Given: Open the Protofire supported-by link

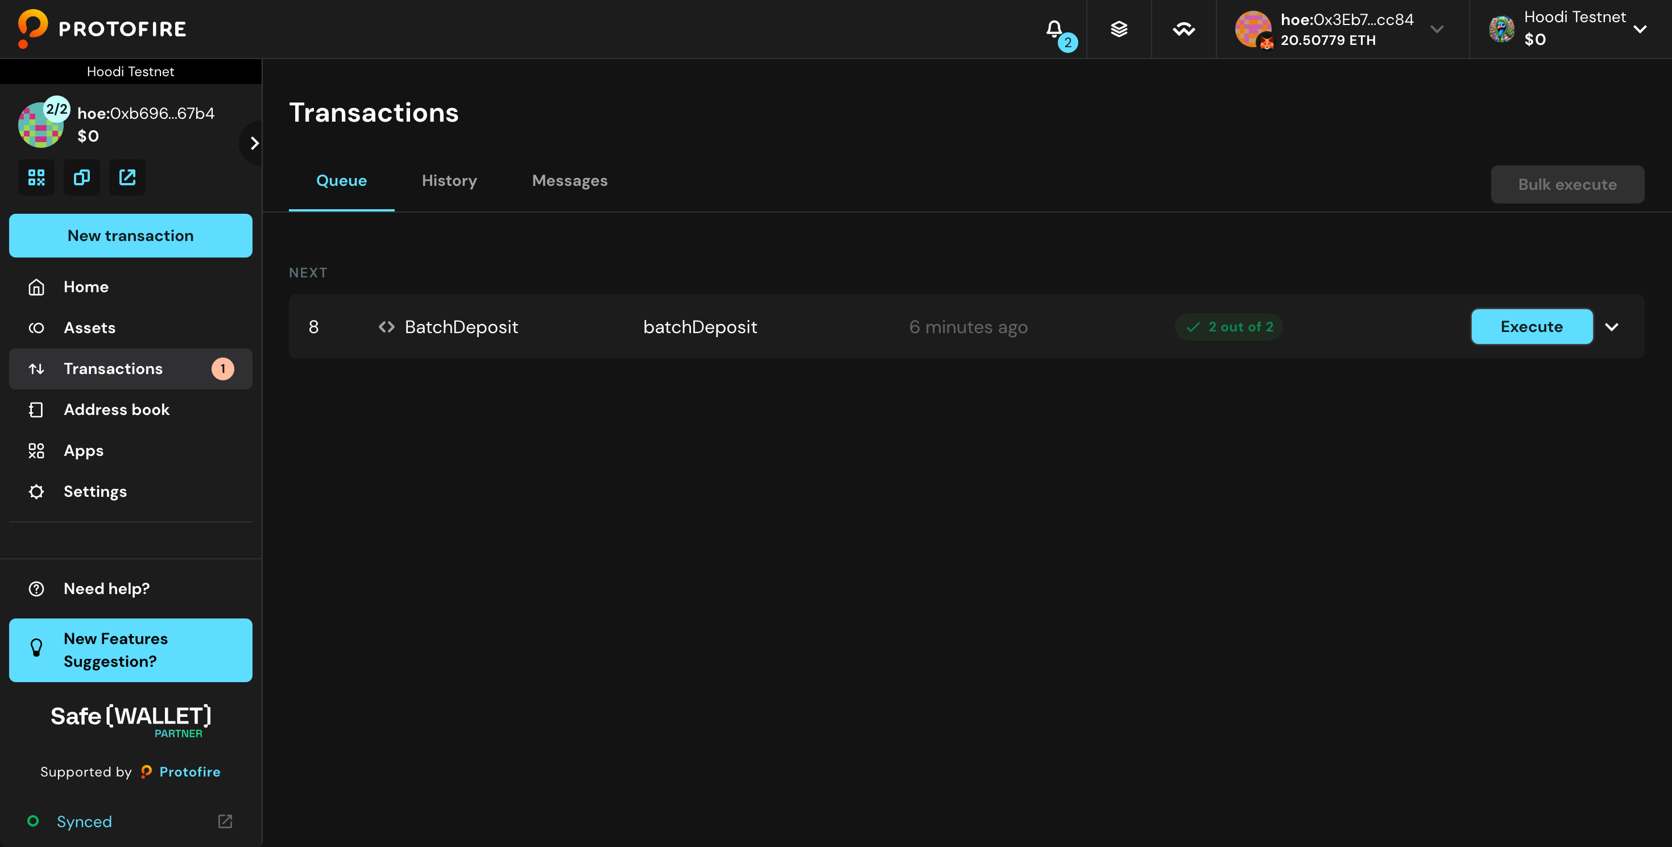Looking at the screenshot, I should coord(189,772).
